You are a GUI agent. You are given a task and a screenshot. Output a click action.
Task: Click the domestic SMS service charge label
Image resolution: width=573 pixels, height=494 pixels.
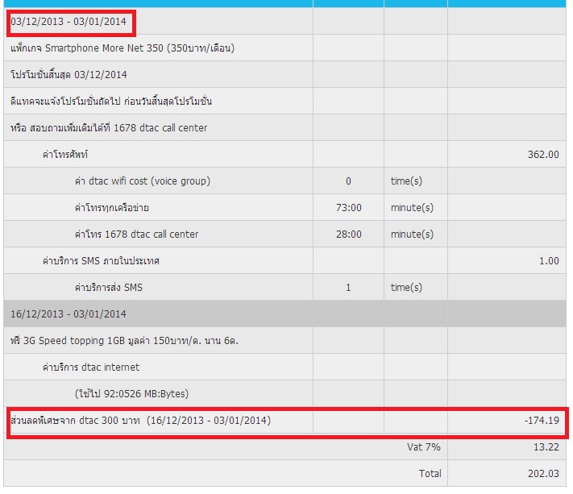coord(101,261)
